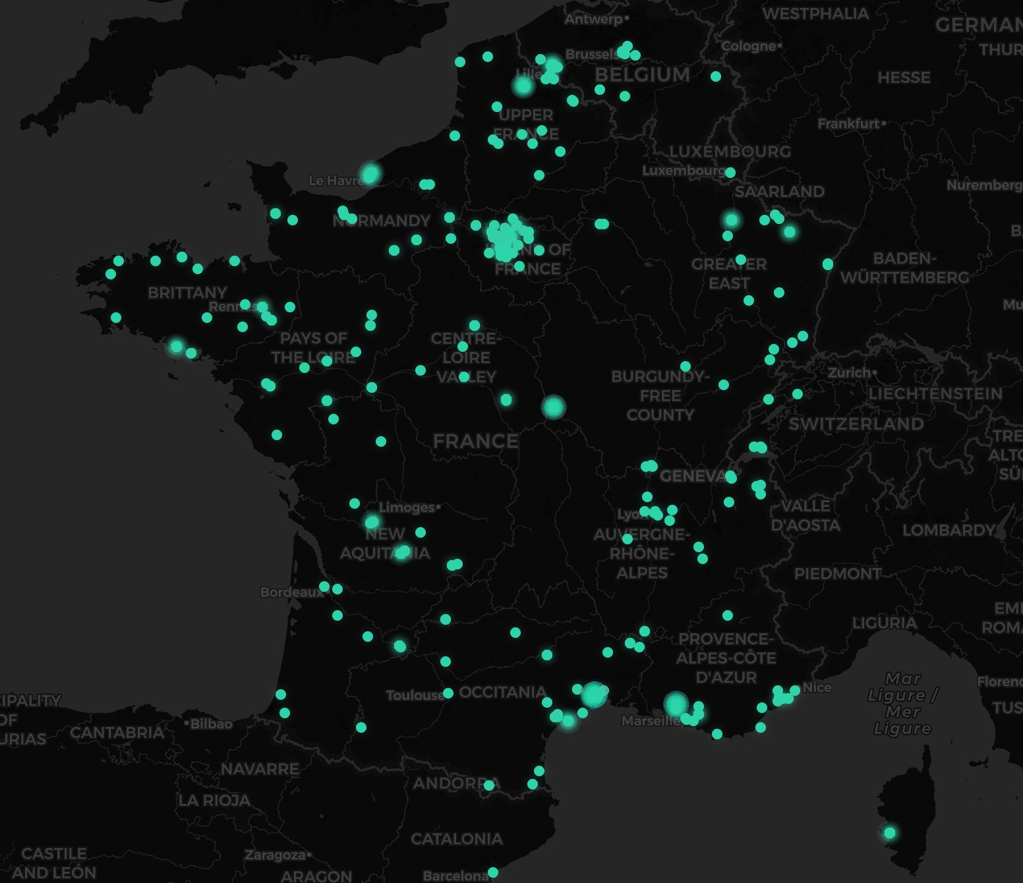Click the 'Zurich' city label
This screenshot has height=883, width=1023.
[x=851, y=373]
